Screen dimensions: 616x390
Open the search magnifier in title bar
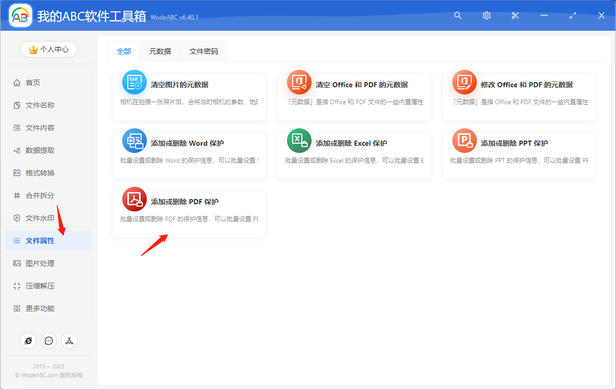457,15
